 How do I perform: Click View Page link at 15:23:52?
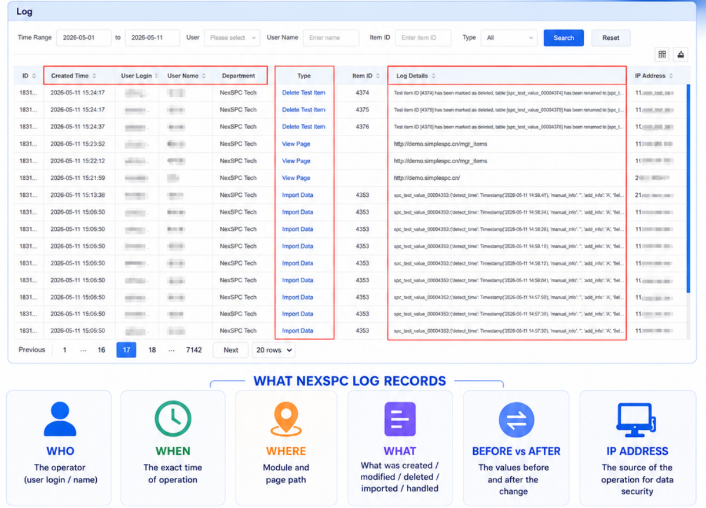(x=296, y=143)
